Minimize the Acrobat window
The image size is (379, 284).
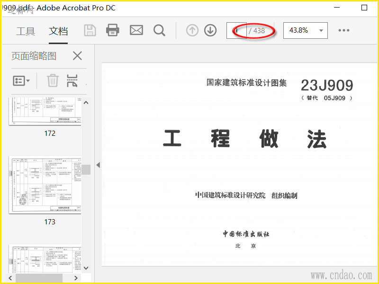pos(337,8)
